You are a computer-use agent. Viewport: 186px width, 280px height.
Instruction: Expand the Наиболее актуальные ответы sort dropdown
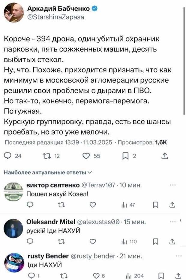coord(48,172)
